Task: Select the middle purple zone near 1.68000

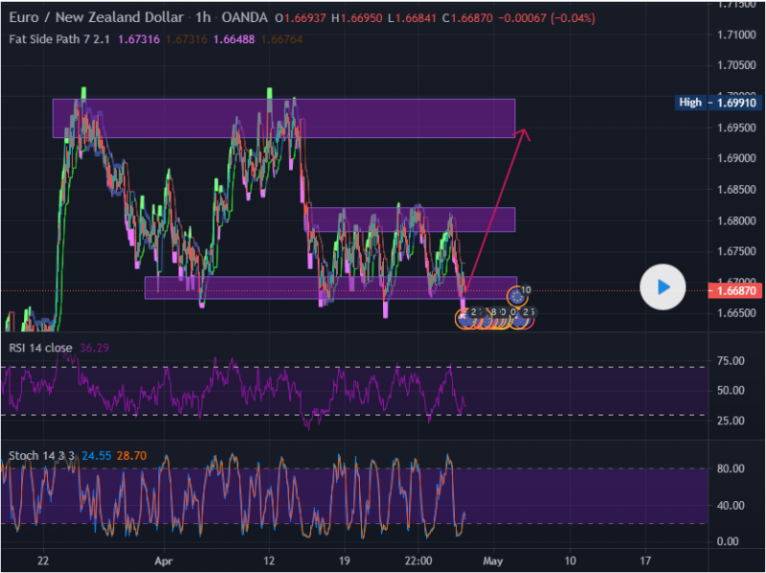Action: click(x=412, y=219)
